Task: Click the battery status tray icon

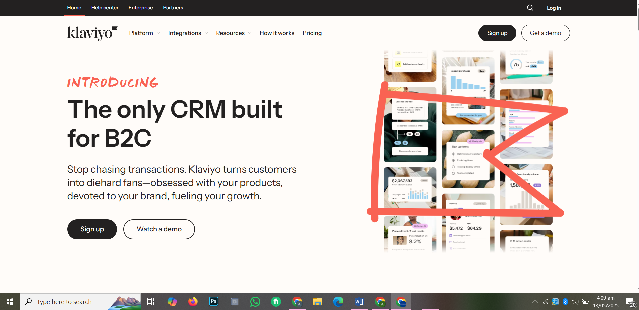Action: (585, 302)
